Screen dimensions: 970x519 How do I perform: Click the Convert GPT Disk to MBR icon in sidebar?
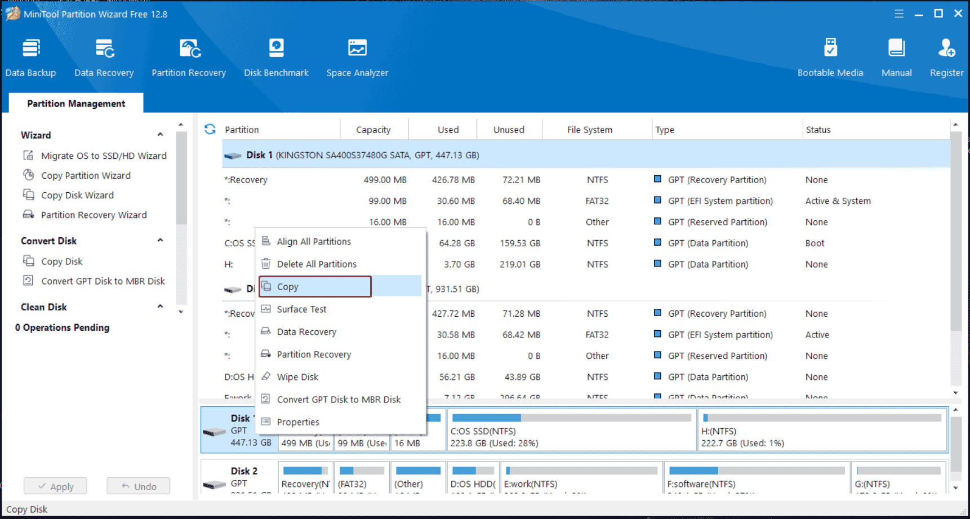(28, 281)
